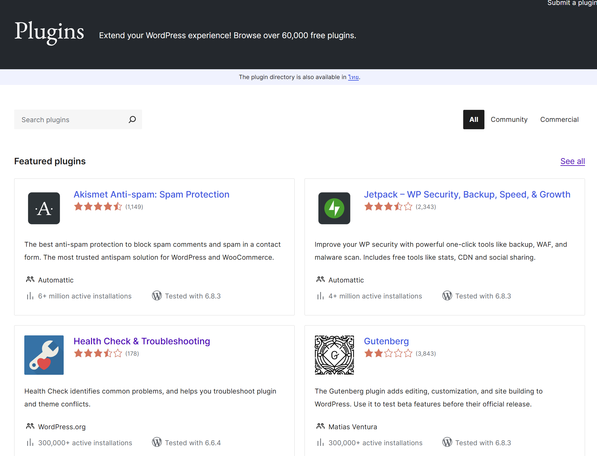Open the Akismet Anti-spam plugin title

pyautogui.click(x=151, y=194)
